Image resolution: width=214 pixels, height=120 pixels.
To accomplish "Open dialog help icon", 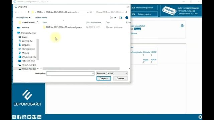I will (127, 18).
